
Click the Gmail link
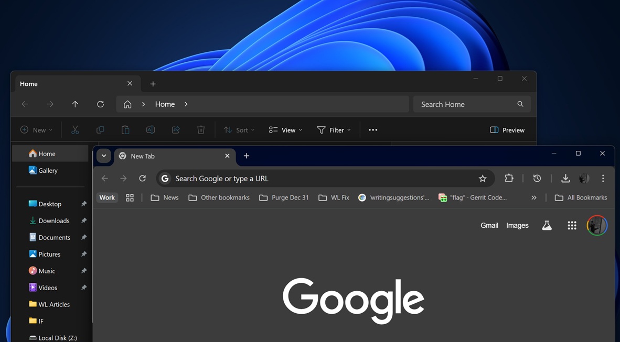point(489,226)
